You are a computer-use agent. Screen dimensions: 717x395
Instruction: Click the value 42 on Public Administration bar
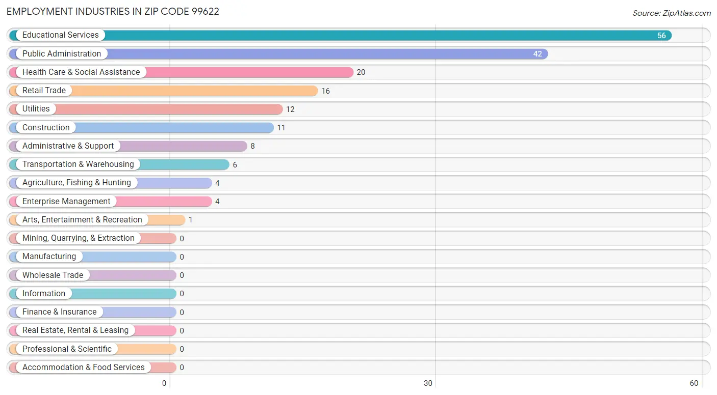[537, 54]
